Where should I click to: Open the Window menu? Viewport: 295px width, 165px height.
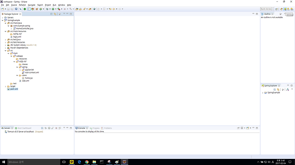61,5
